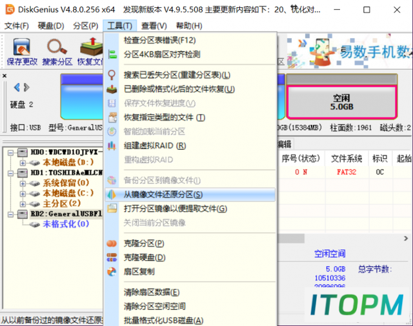Click the new version notice in title bar

(222, 10)
